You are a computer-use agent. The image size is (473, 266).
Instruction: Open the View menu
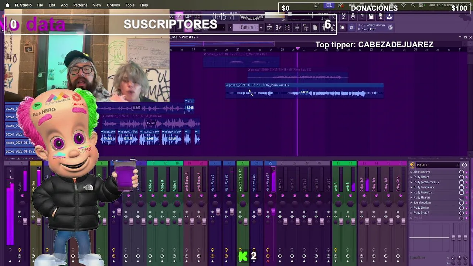tap(97, 5)
